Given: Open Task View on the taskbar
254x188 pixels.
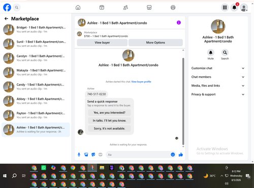Looking at the screenshot, I should coord(24,176).
